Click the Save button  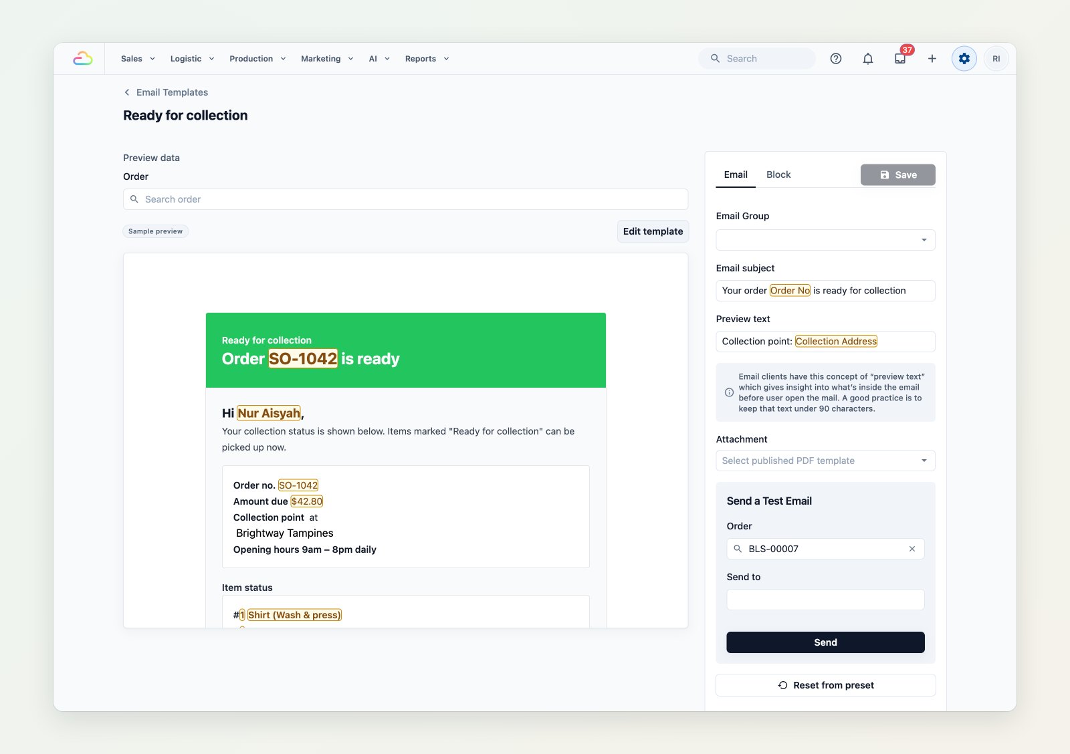(897, 175)
